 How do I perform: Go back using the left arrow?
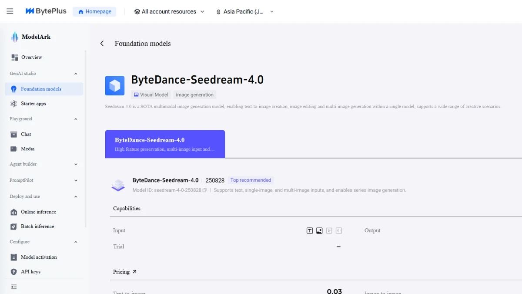click(102, 44)
